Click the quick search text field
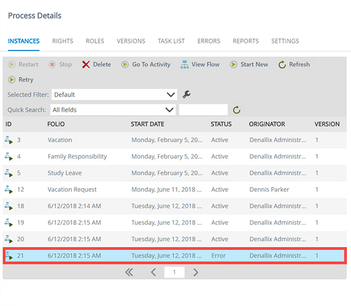The width and height of the screenshot is (351, 306). coord(203,110)
